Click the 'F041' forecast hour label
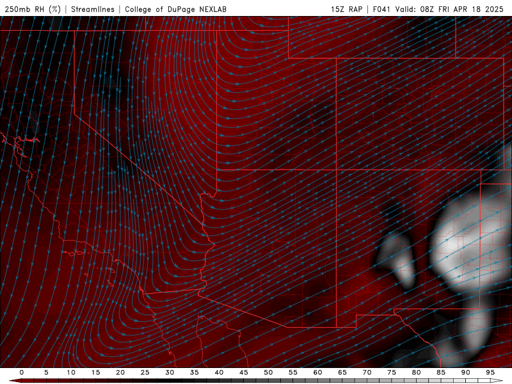This screenshot has height=384, width=512. pyautogui.click(x=381, y=9)
